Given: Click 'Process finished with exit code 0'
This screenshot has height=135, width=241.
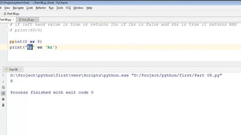Looking at the screenshot, I should pyautogui.click(x=52, y=93).
